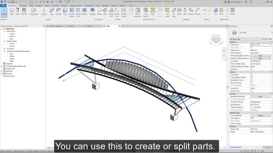
Task: Switch to the Collaborate ribbon tab
Action: (x=89, y=6)
